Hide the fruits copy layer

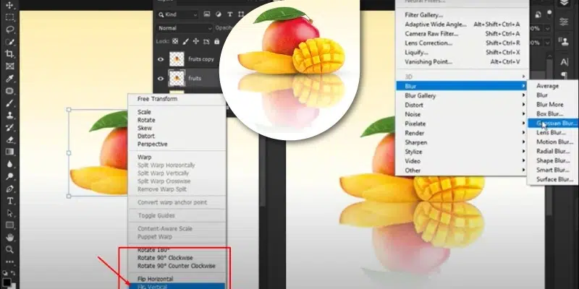161,59
